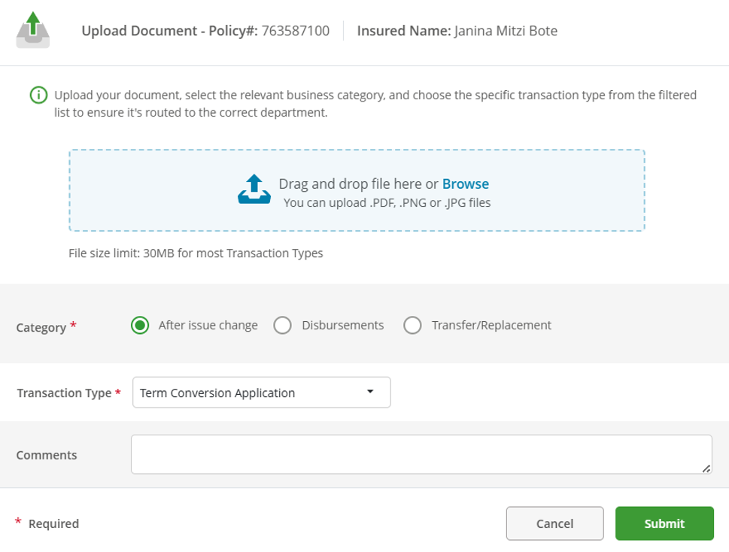Open the Transaction Type dropdown

pyautogui.click(x=261, y=393)
